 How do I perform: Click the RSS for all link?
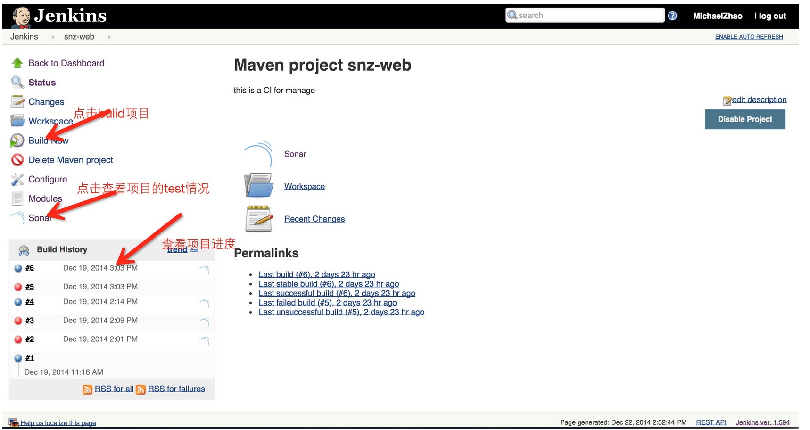[114, 389]
